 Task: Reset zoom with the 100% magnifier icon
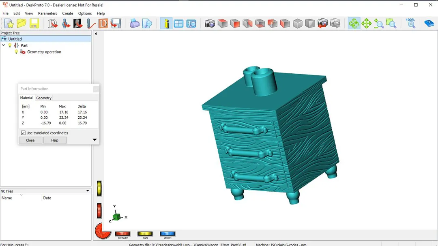click(410, 24)
